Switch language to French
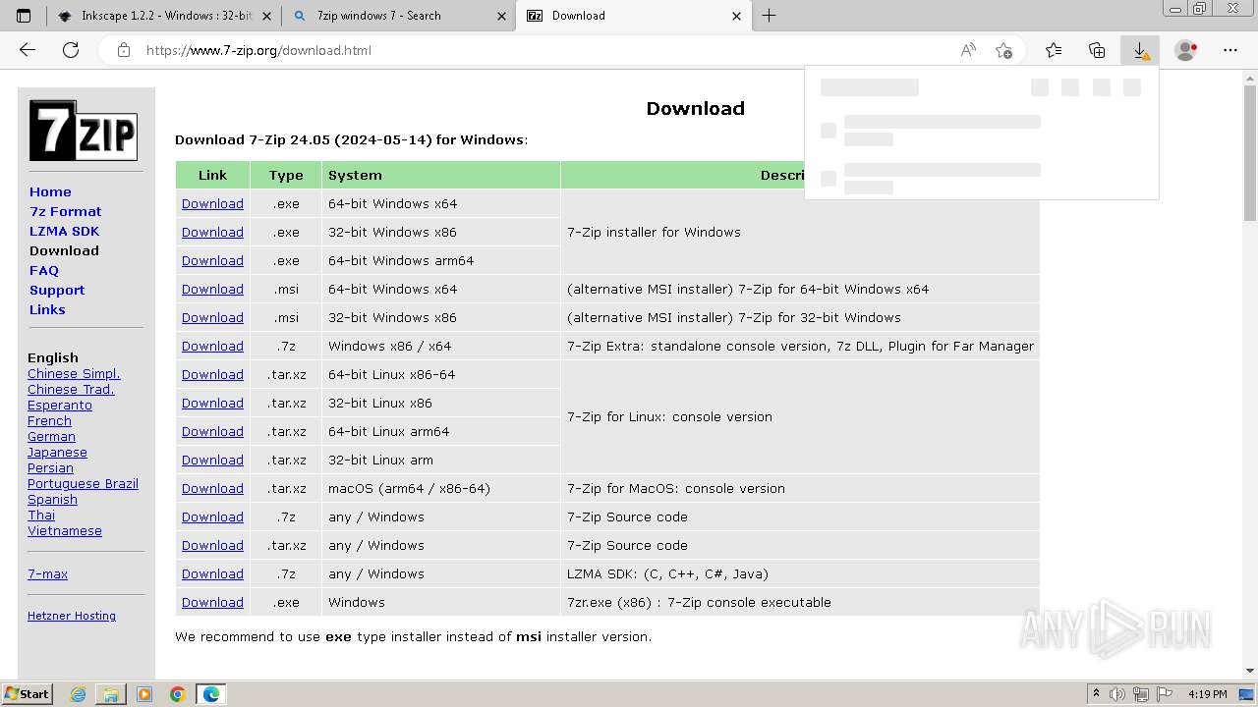The width and height of the screenshot is (1258, 707). click(x=49, y=420)
